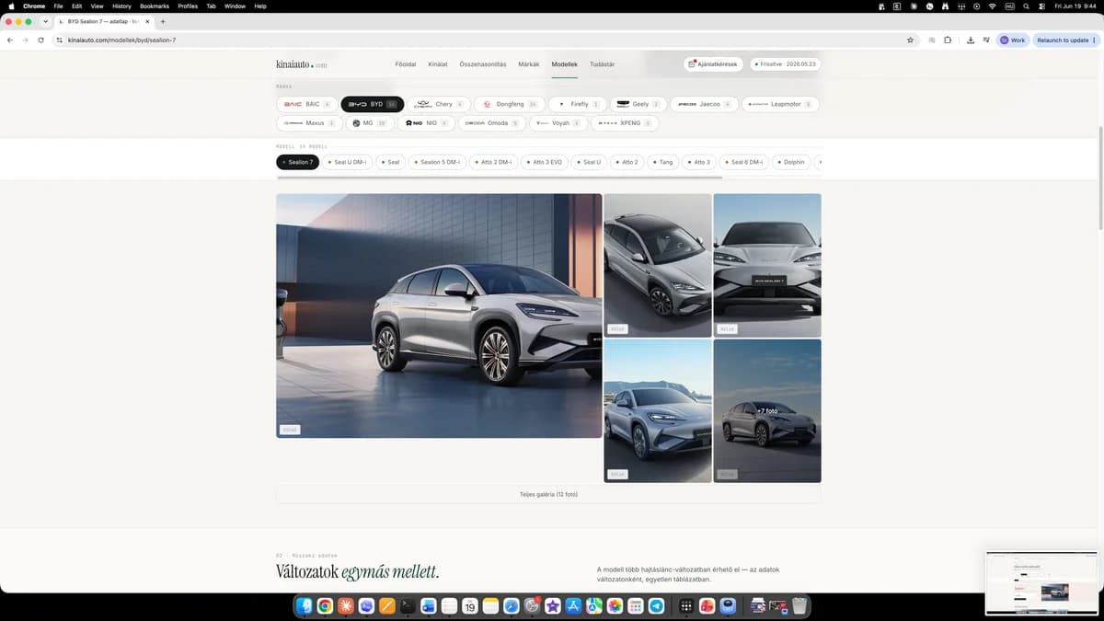Choose the Dolphin model pill
This screenshot has height=621, width=1104.
point(790,162)
